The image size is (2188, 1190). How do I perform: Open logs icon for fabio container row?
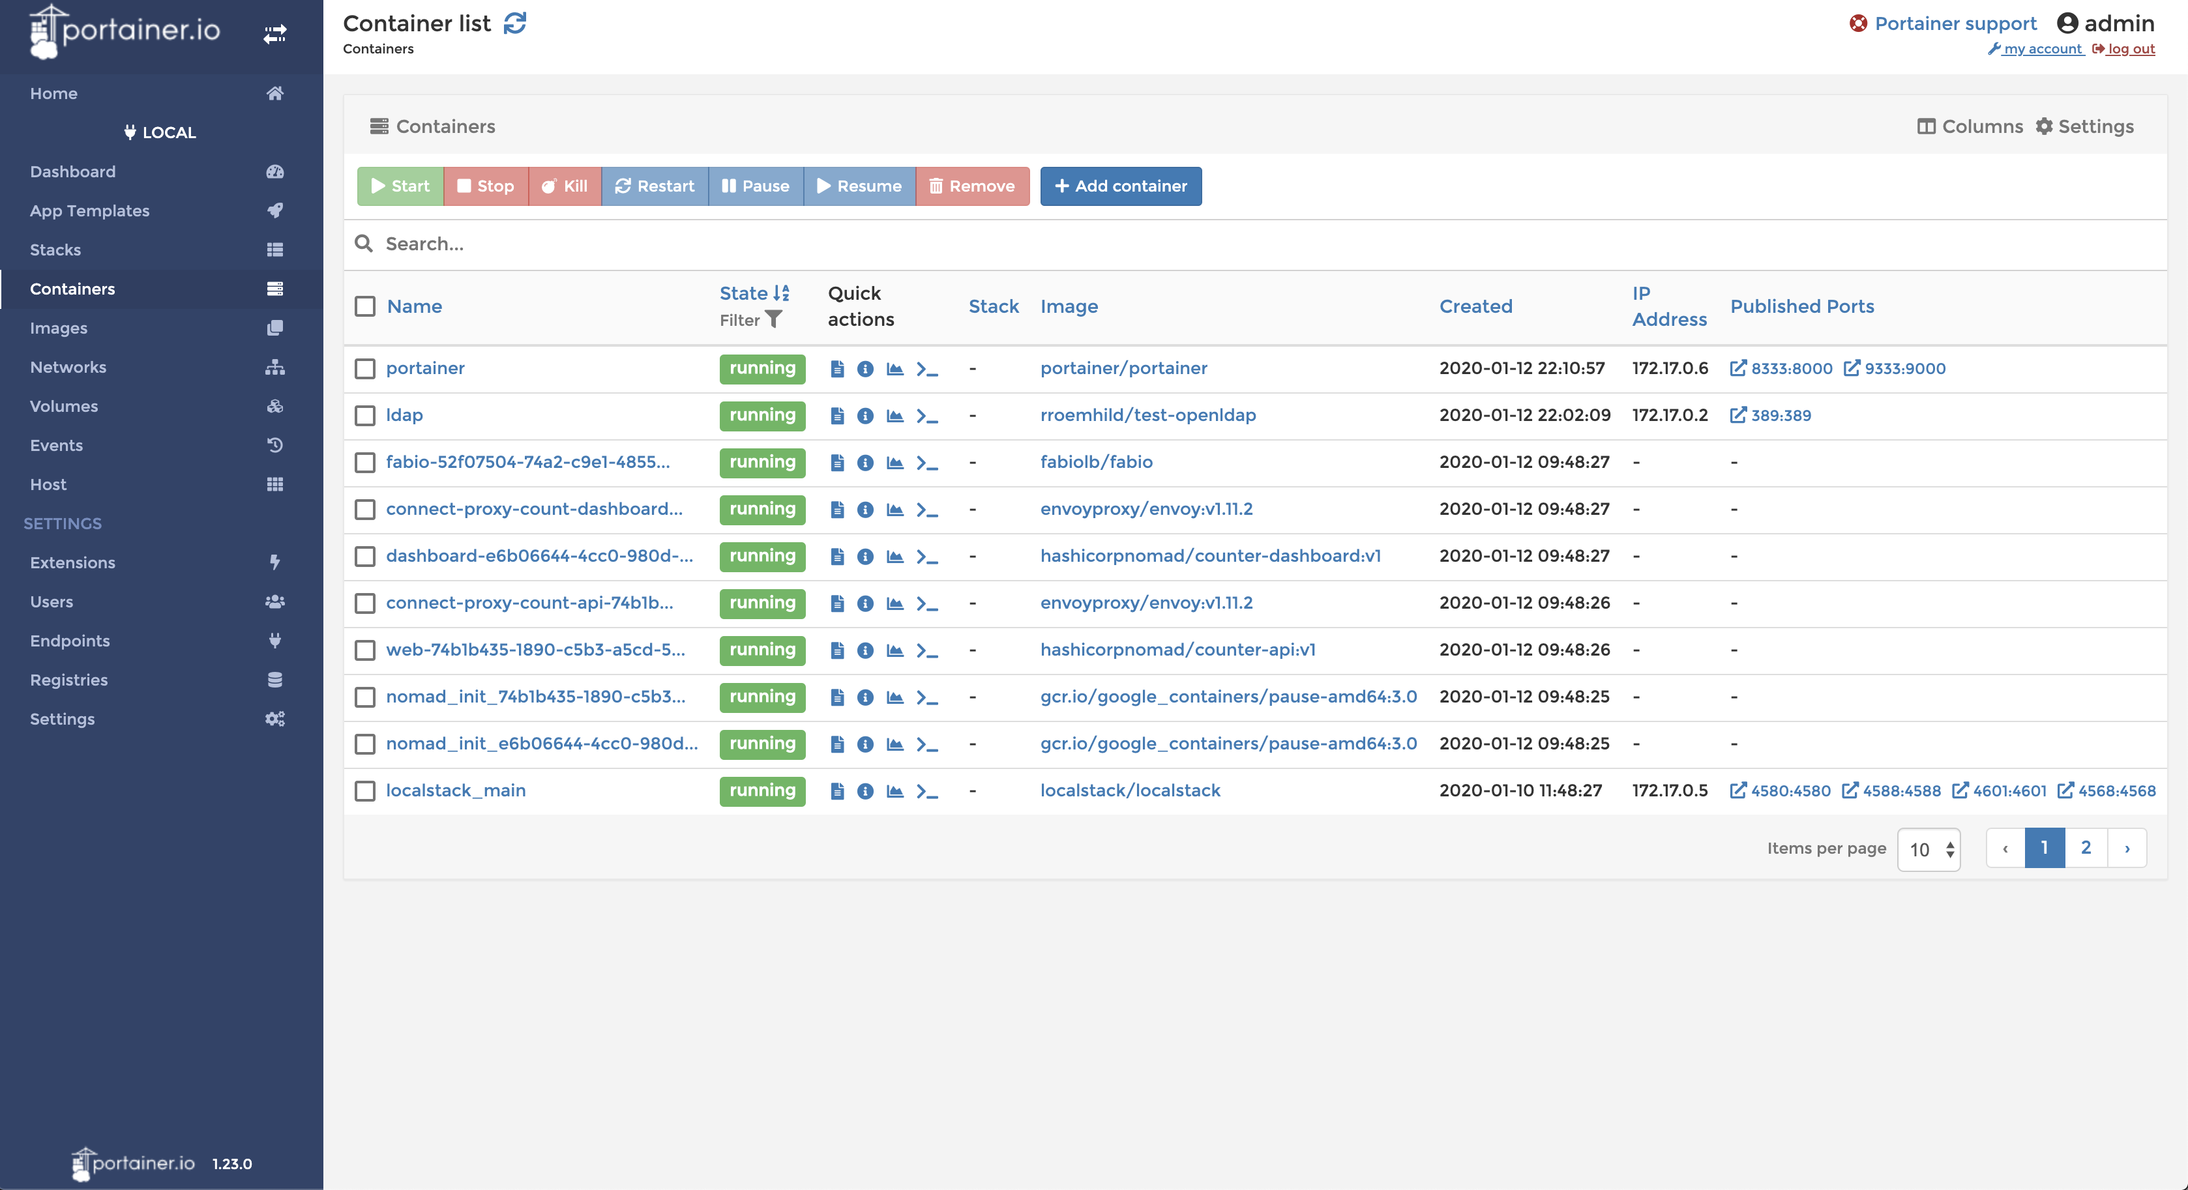(x=838, y=463)
